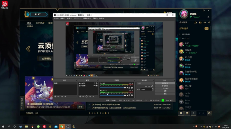
Task: Expand dropdown chevron at top of League client
Action: click(57, 9)
